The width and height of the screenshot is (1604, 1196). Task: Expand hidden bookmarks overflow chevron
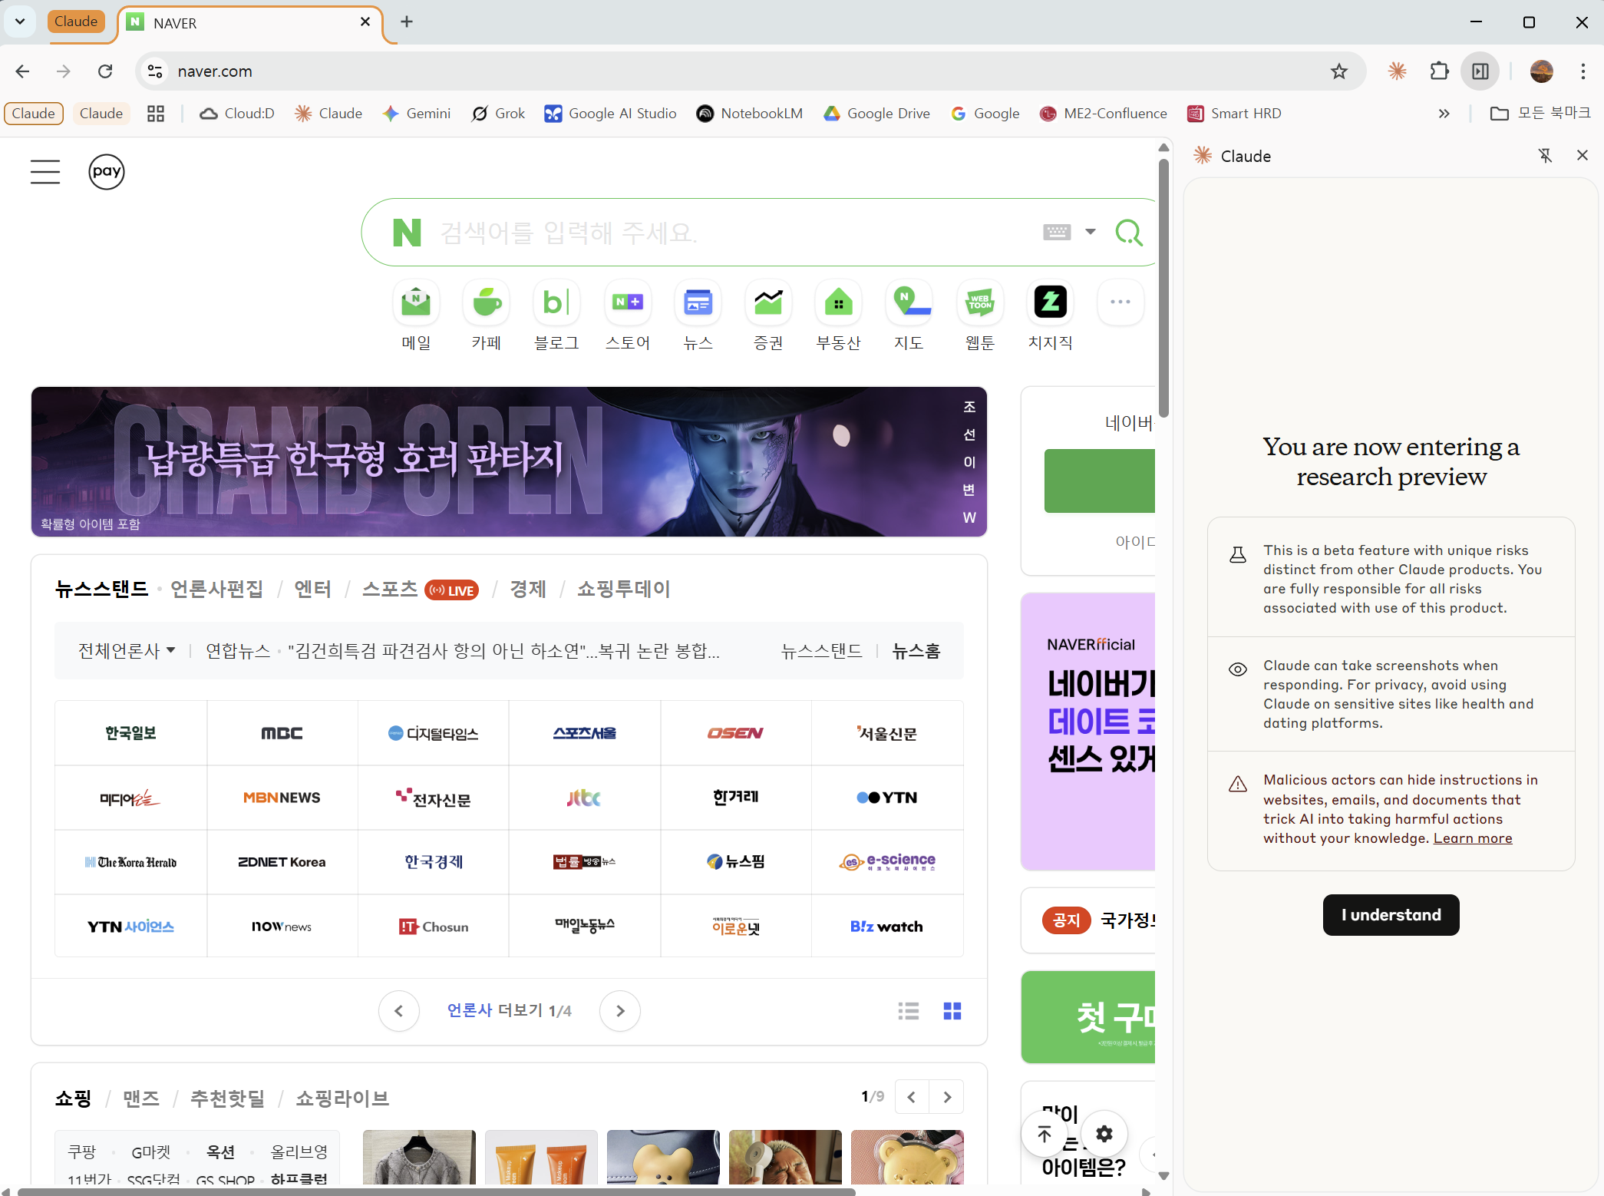[1444, 114]
